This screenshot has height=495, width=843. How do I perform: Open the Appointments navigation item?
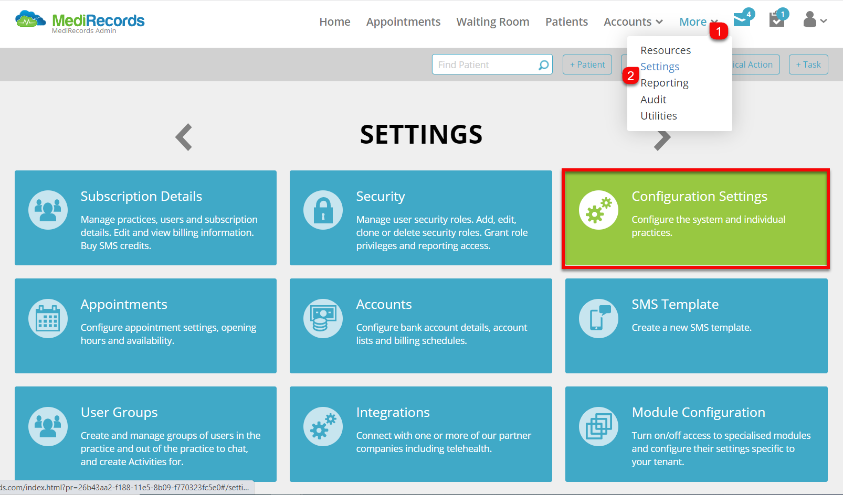point(403,21)
